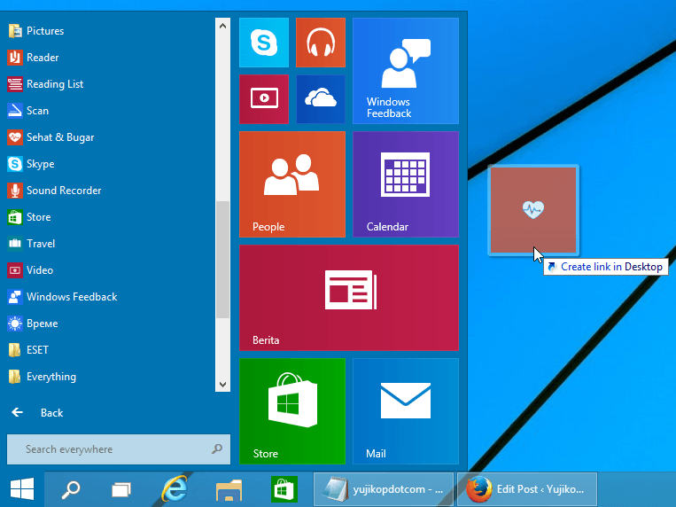Viewport: 676px width, 507px height.
Task: Select the Pictures text entry
Action: pos(45,31)
